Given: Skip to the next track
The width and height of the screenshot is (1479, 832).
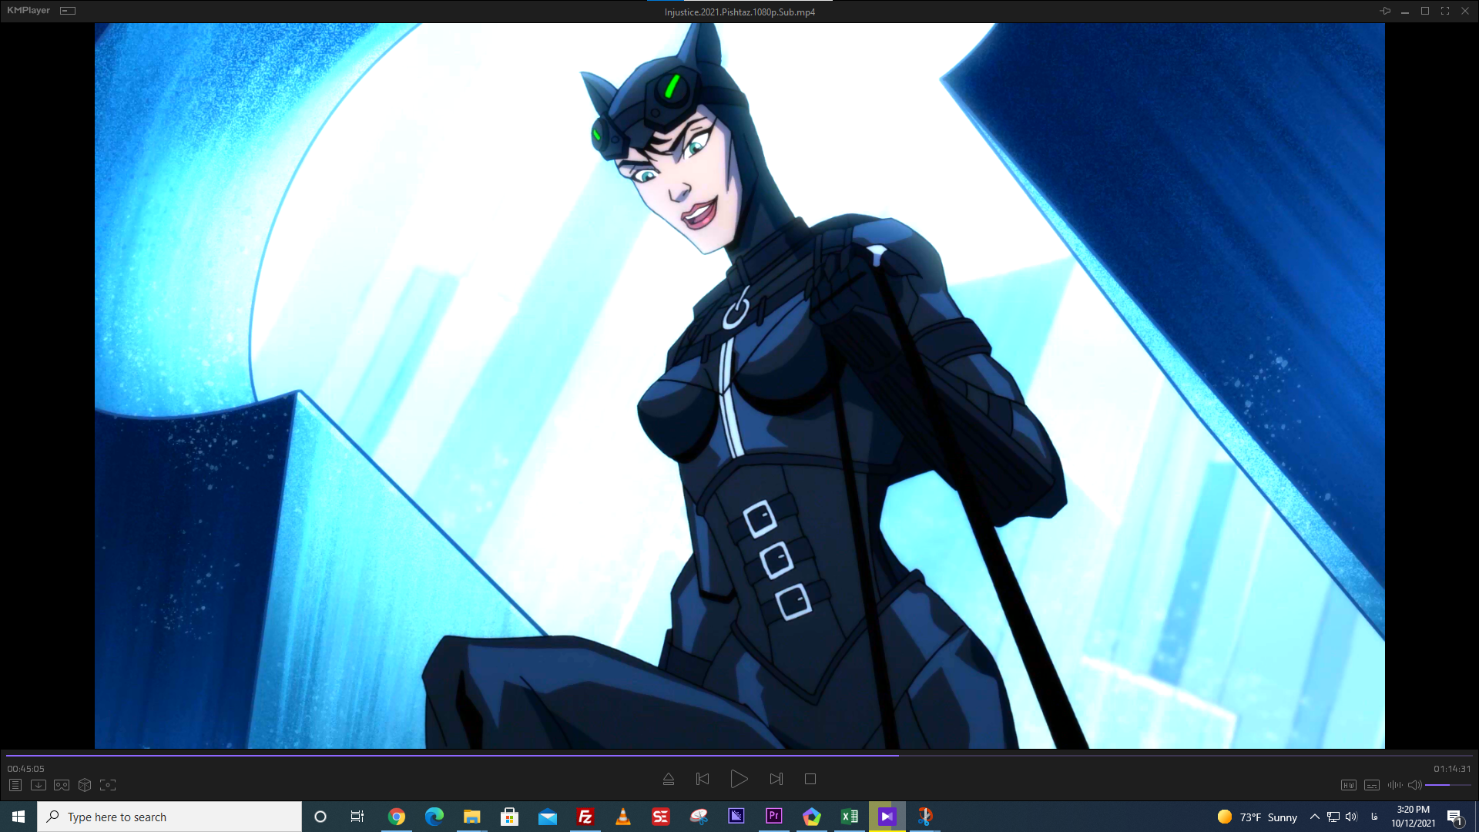Looking at the screenshot, I should tap(776, 779).
